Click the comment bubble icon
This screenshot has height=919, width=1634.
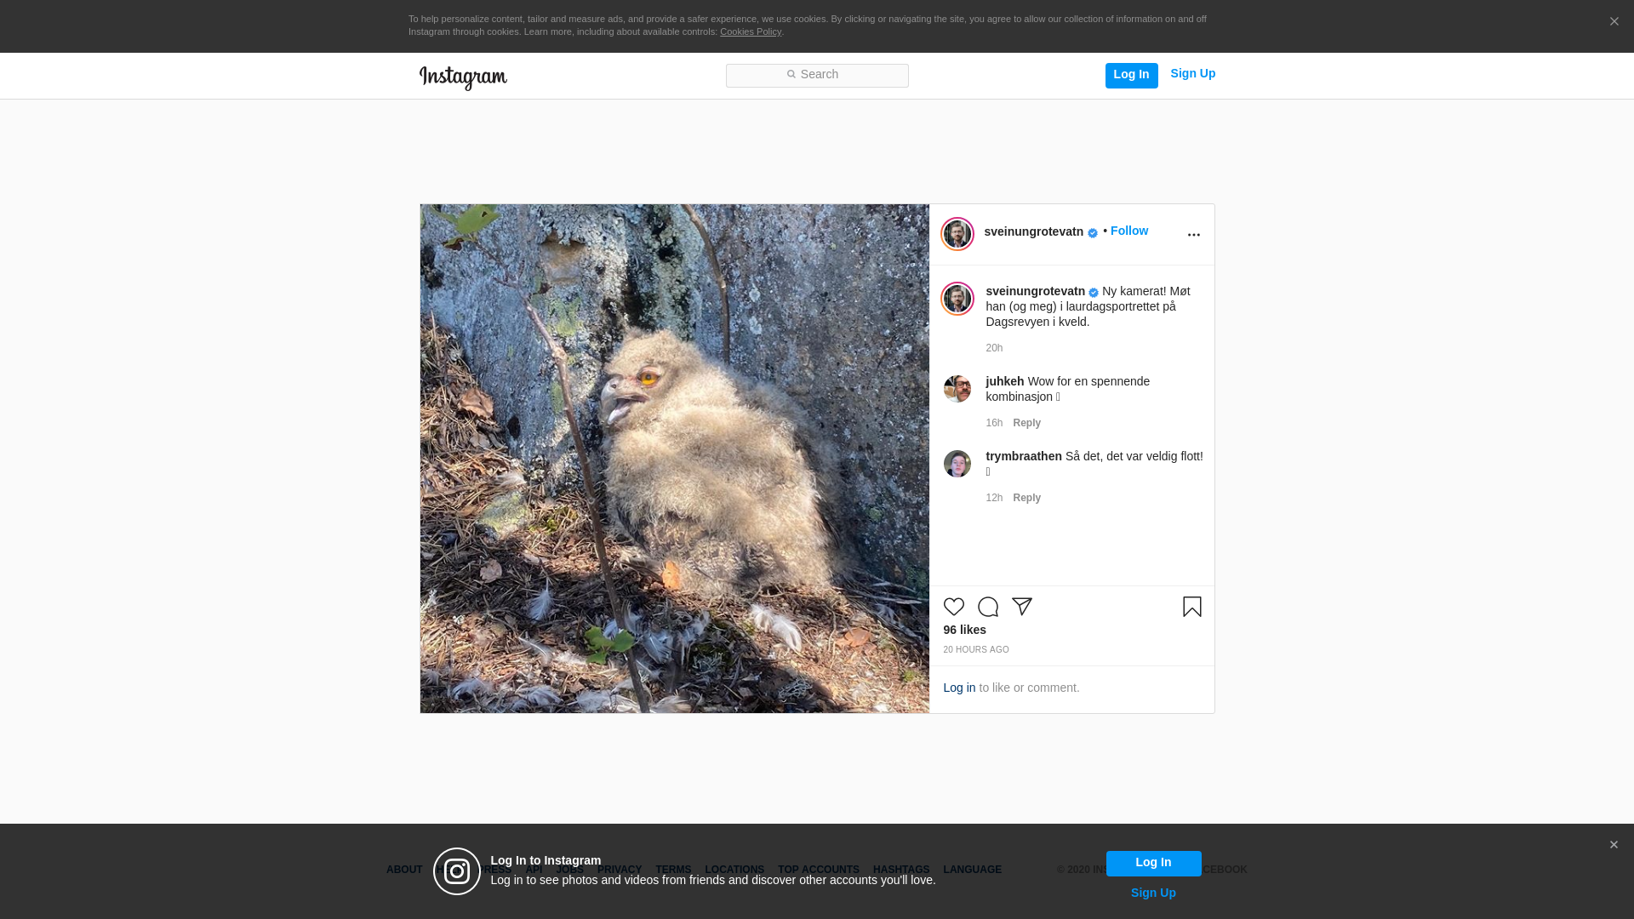coord(987,607)
